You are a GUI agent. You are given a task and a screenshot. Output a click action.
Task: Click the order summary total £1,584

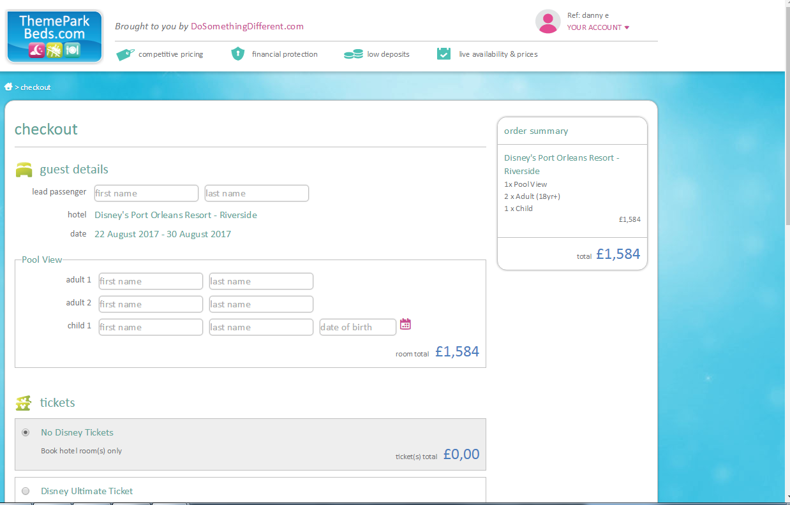(x=618, y=254)
